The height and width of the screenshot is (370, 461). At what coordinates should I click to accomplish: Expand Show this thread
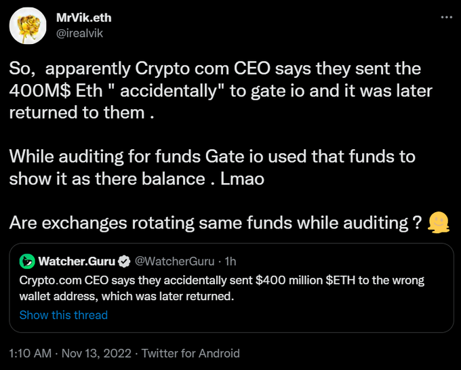coord(63,315)
